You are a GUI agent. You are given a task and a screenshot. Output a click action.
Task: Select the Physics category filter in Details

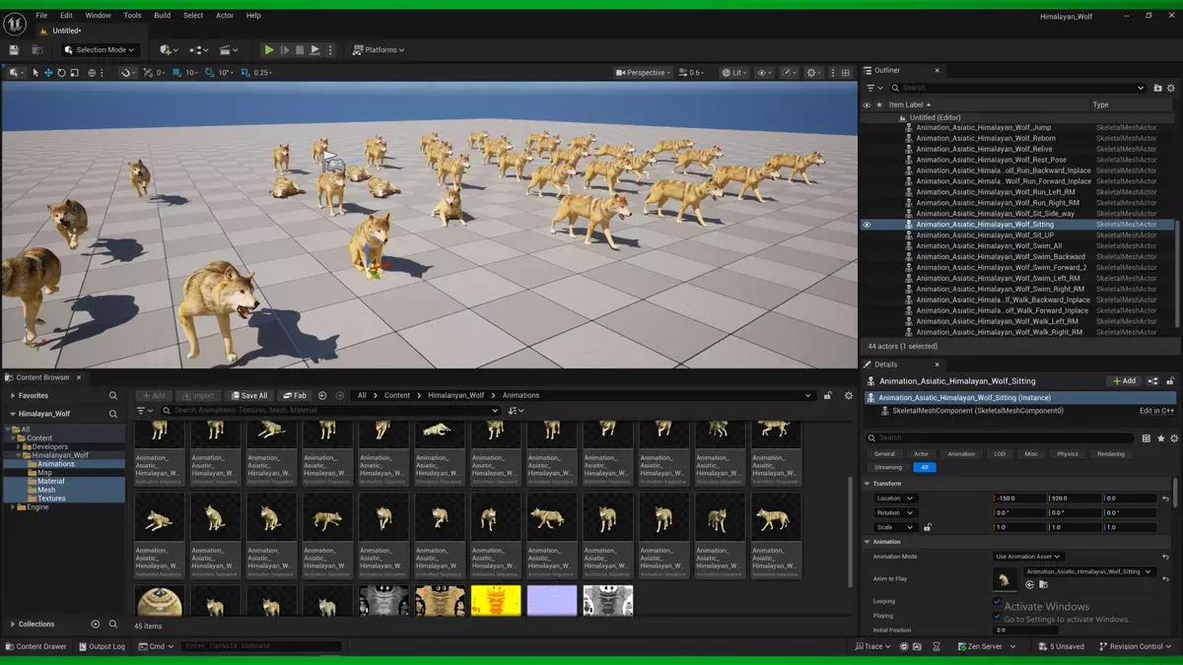click(1068, 454)
